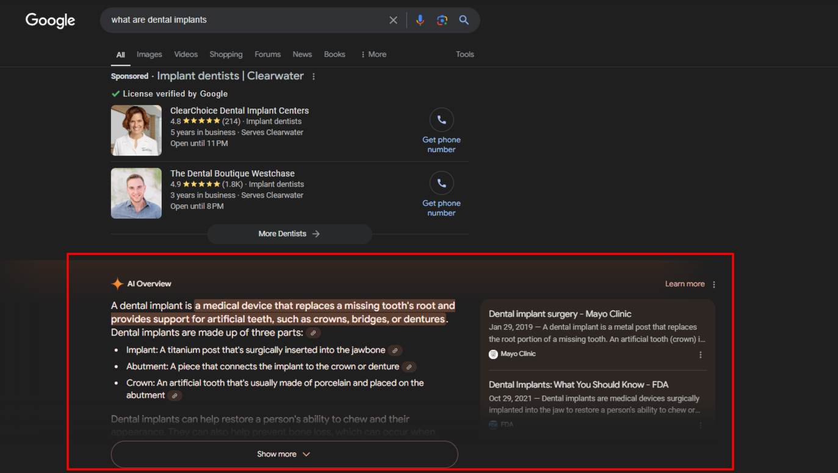
Task: Open the News tab
Action: 302,54
